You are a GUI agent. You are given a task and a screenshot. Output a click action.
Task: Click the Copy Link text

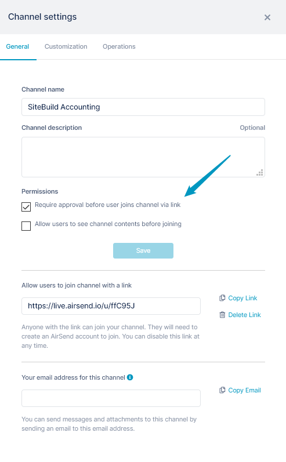pyautogui.click(x=242, y=298)
